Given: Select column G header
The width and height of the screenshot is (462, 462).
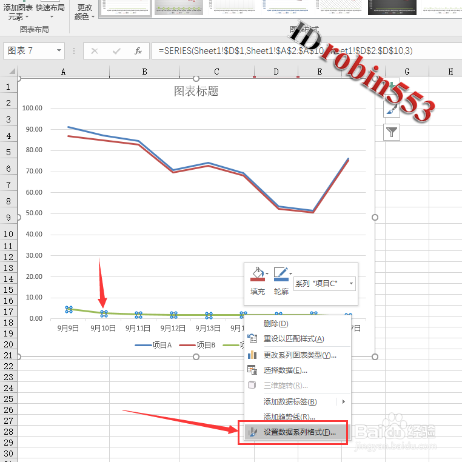Looking at the screenshot, I should click(x=407, y=72).
